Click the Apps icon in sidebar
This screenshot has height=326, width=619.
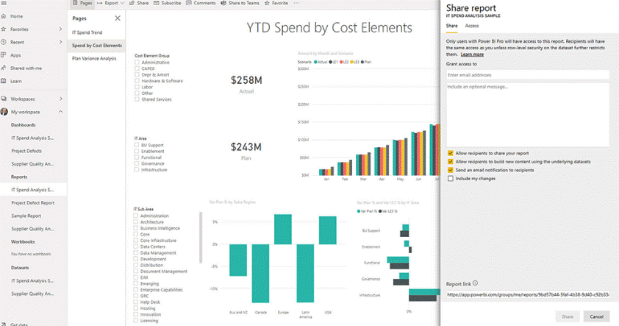(4, 55)
